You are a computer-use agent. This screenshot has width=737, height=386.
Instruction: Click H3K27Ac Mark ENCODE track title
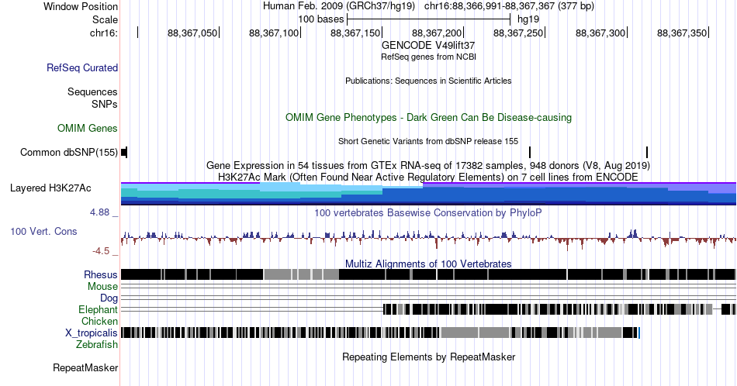pyautogui.click(x=428, y=177)
